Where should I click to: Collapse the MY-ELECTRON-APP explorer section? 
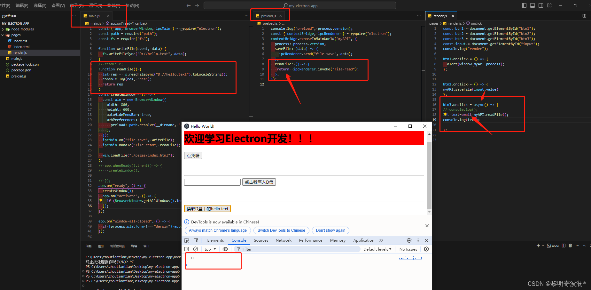point(15,23)
